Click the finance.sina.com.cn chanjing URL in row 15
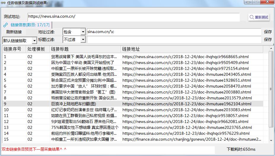Image resolution: width=275 pixels, height=156 pixels. [192, 139]
